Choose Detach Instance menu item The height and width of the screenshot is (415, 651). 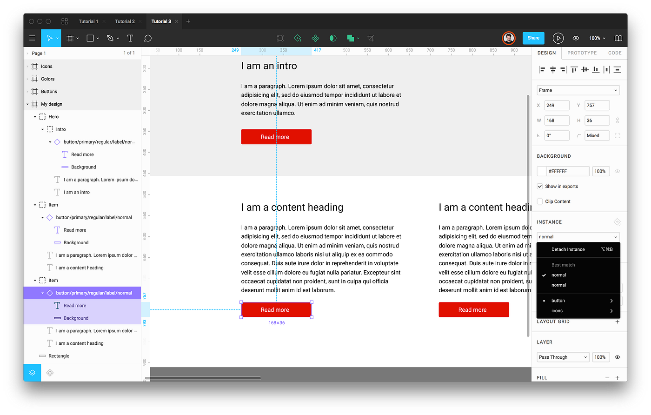[578, 249]
